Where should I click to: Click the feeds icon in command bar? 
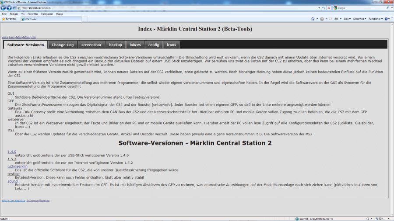322,19
